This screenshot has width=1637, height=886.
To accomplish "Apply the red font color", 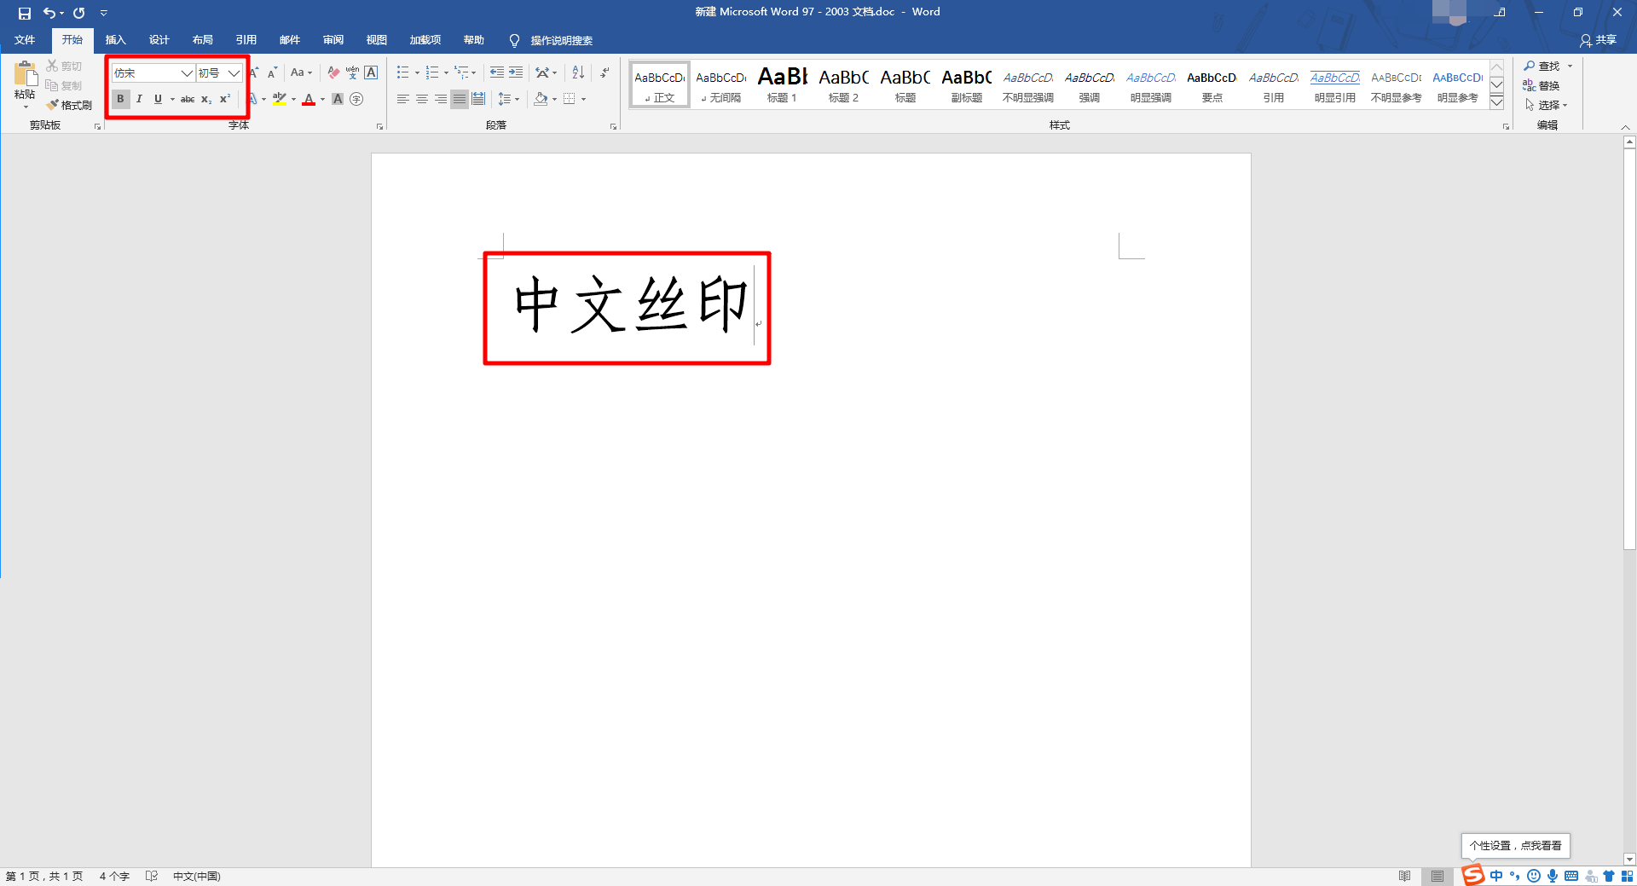I will coord(309,99).
